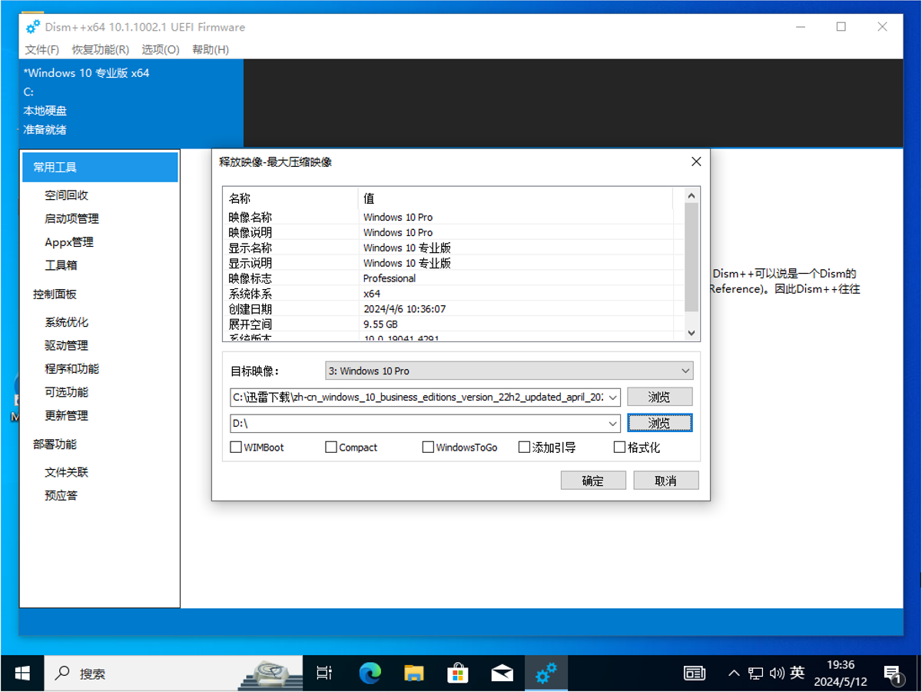Open the image file path dropdown arrow

[612, 398]
